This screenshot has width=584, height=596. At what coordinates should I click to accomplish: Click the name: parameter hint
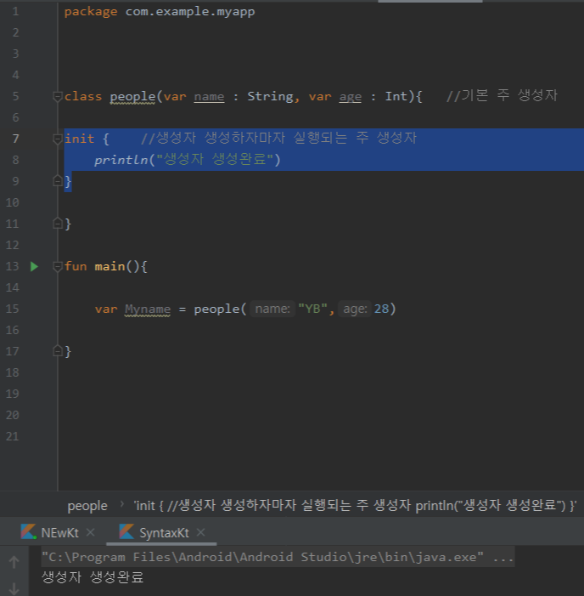tap(272, 309)
